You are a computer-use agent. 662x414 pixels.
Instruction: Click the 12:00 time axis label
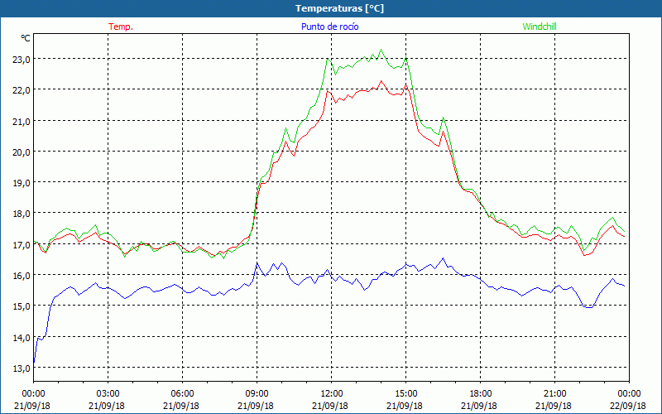332,394
